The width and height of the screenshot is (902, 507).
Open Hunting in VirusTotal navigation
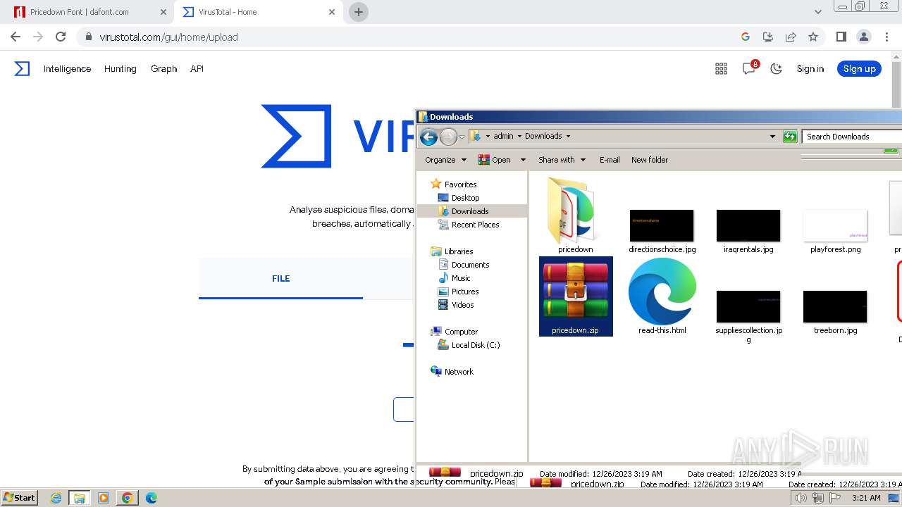tap(121, 68)
